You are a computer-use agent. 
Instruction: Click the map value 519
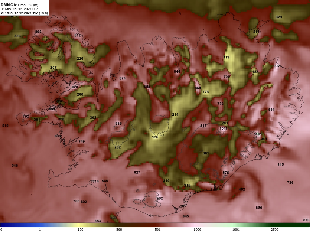(x=5, y=126)
